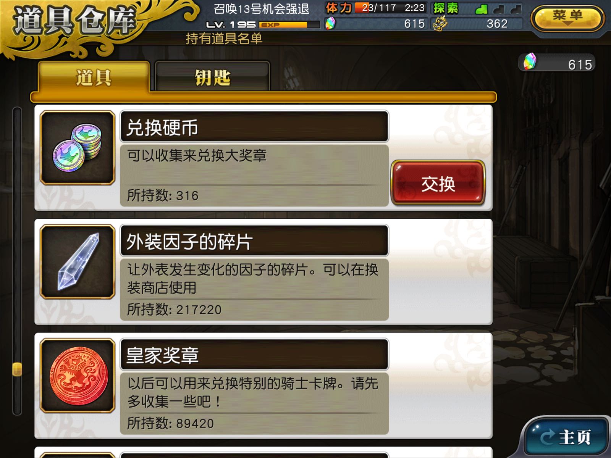
Task: Tap the 体力 stamina gauge
Action: click(375, 8)
